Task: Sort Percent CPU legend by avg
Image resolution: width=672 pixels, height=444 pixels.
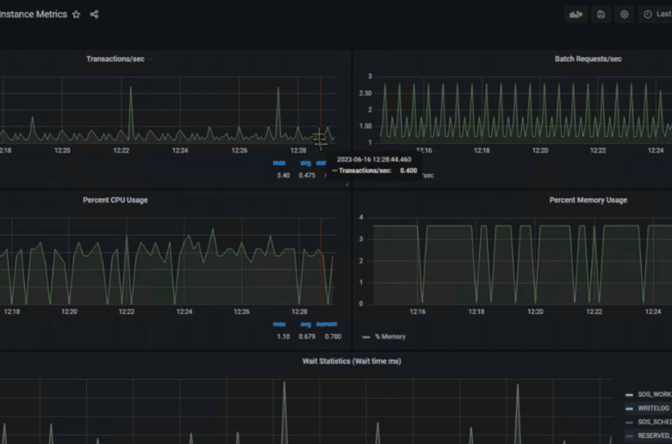Action: pyautogui.click(x=306, y=324)
